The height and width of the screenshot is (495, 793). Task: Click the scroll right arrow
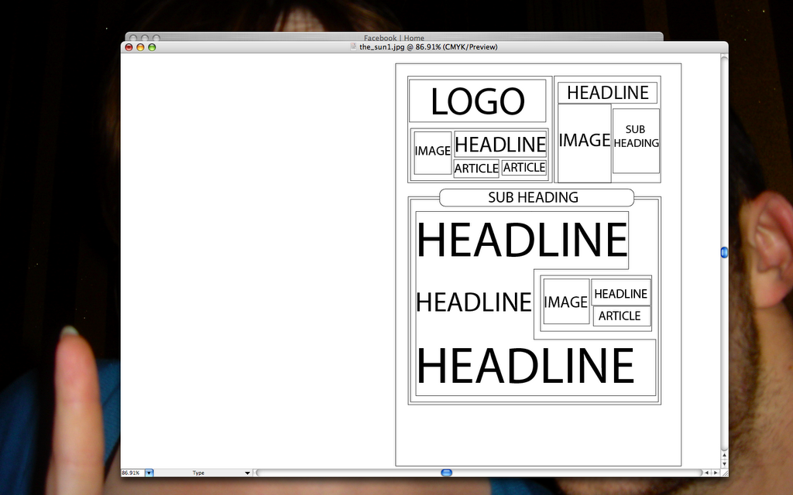tap(715, 473)
